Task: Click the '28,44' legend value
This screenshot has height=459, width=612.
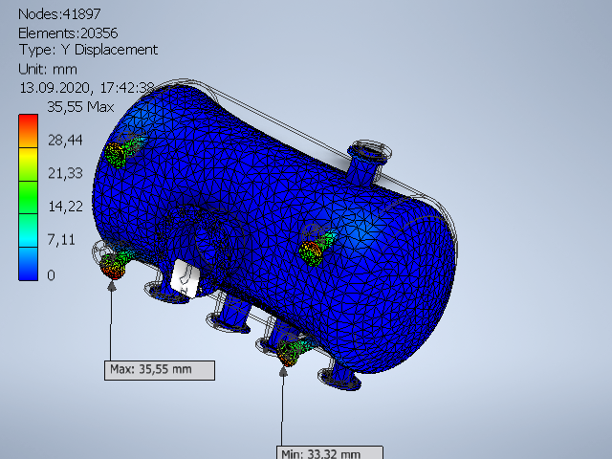Action: coord(65,141)
